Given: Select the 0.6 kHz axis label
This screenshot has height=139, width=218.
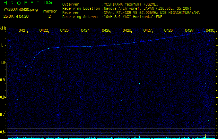Looking at the screenshot, I should pos(3,132).
